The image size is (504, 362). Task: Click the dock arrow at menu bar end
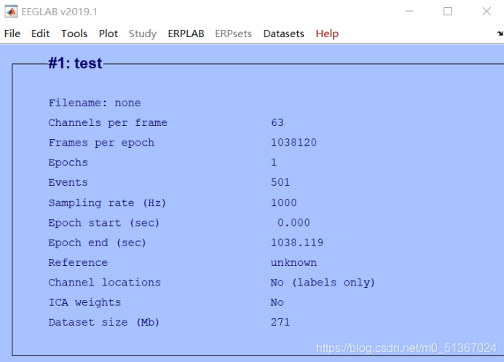click(x=500, y=34)
